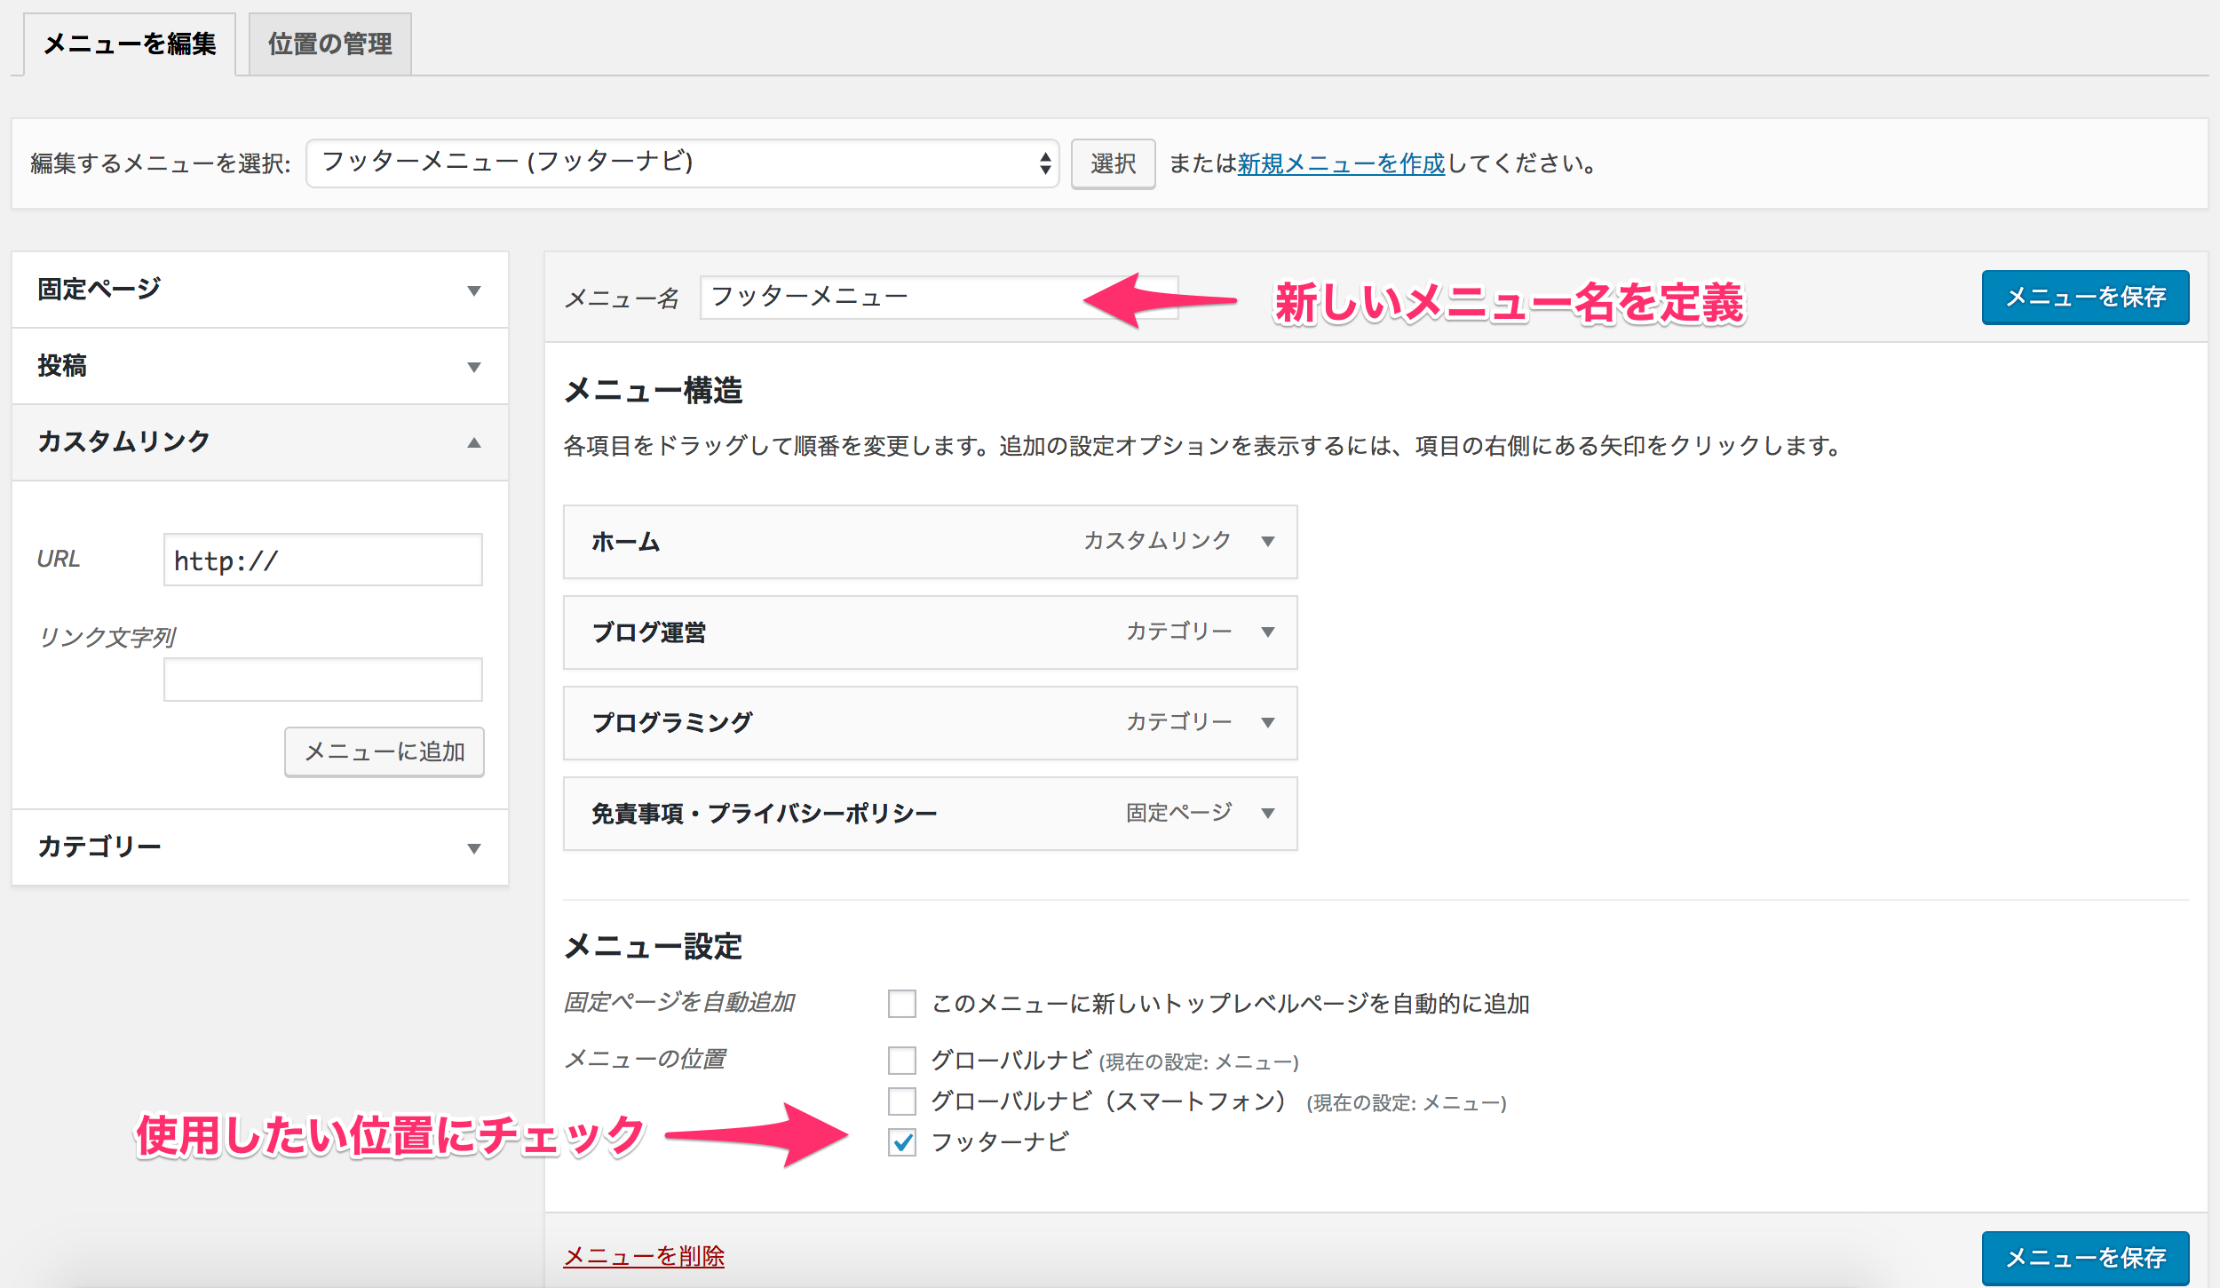Collapse the カスタムリンク panel arrow
This screenshot has height=1288, width=2220.
click(x=474, y=442)
